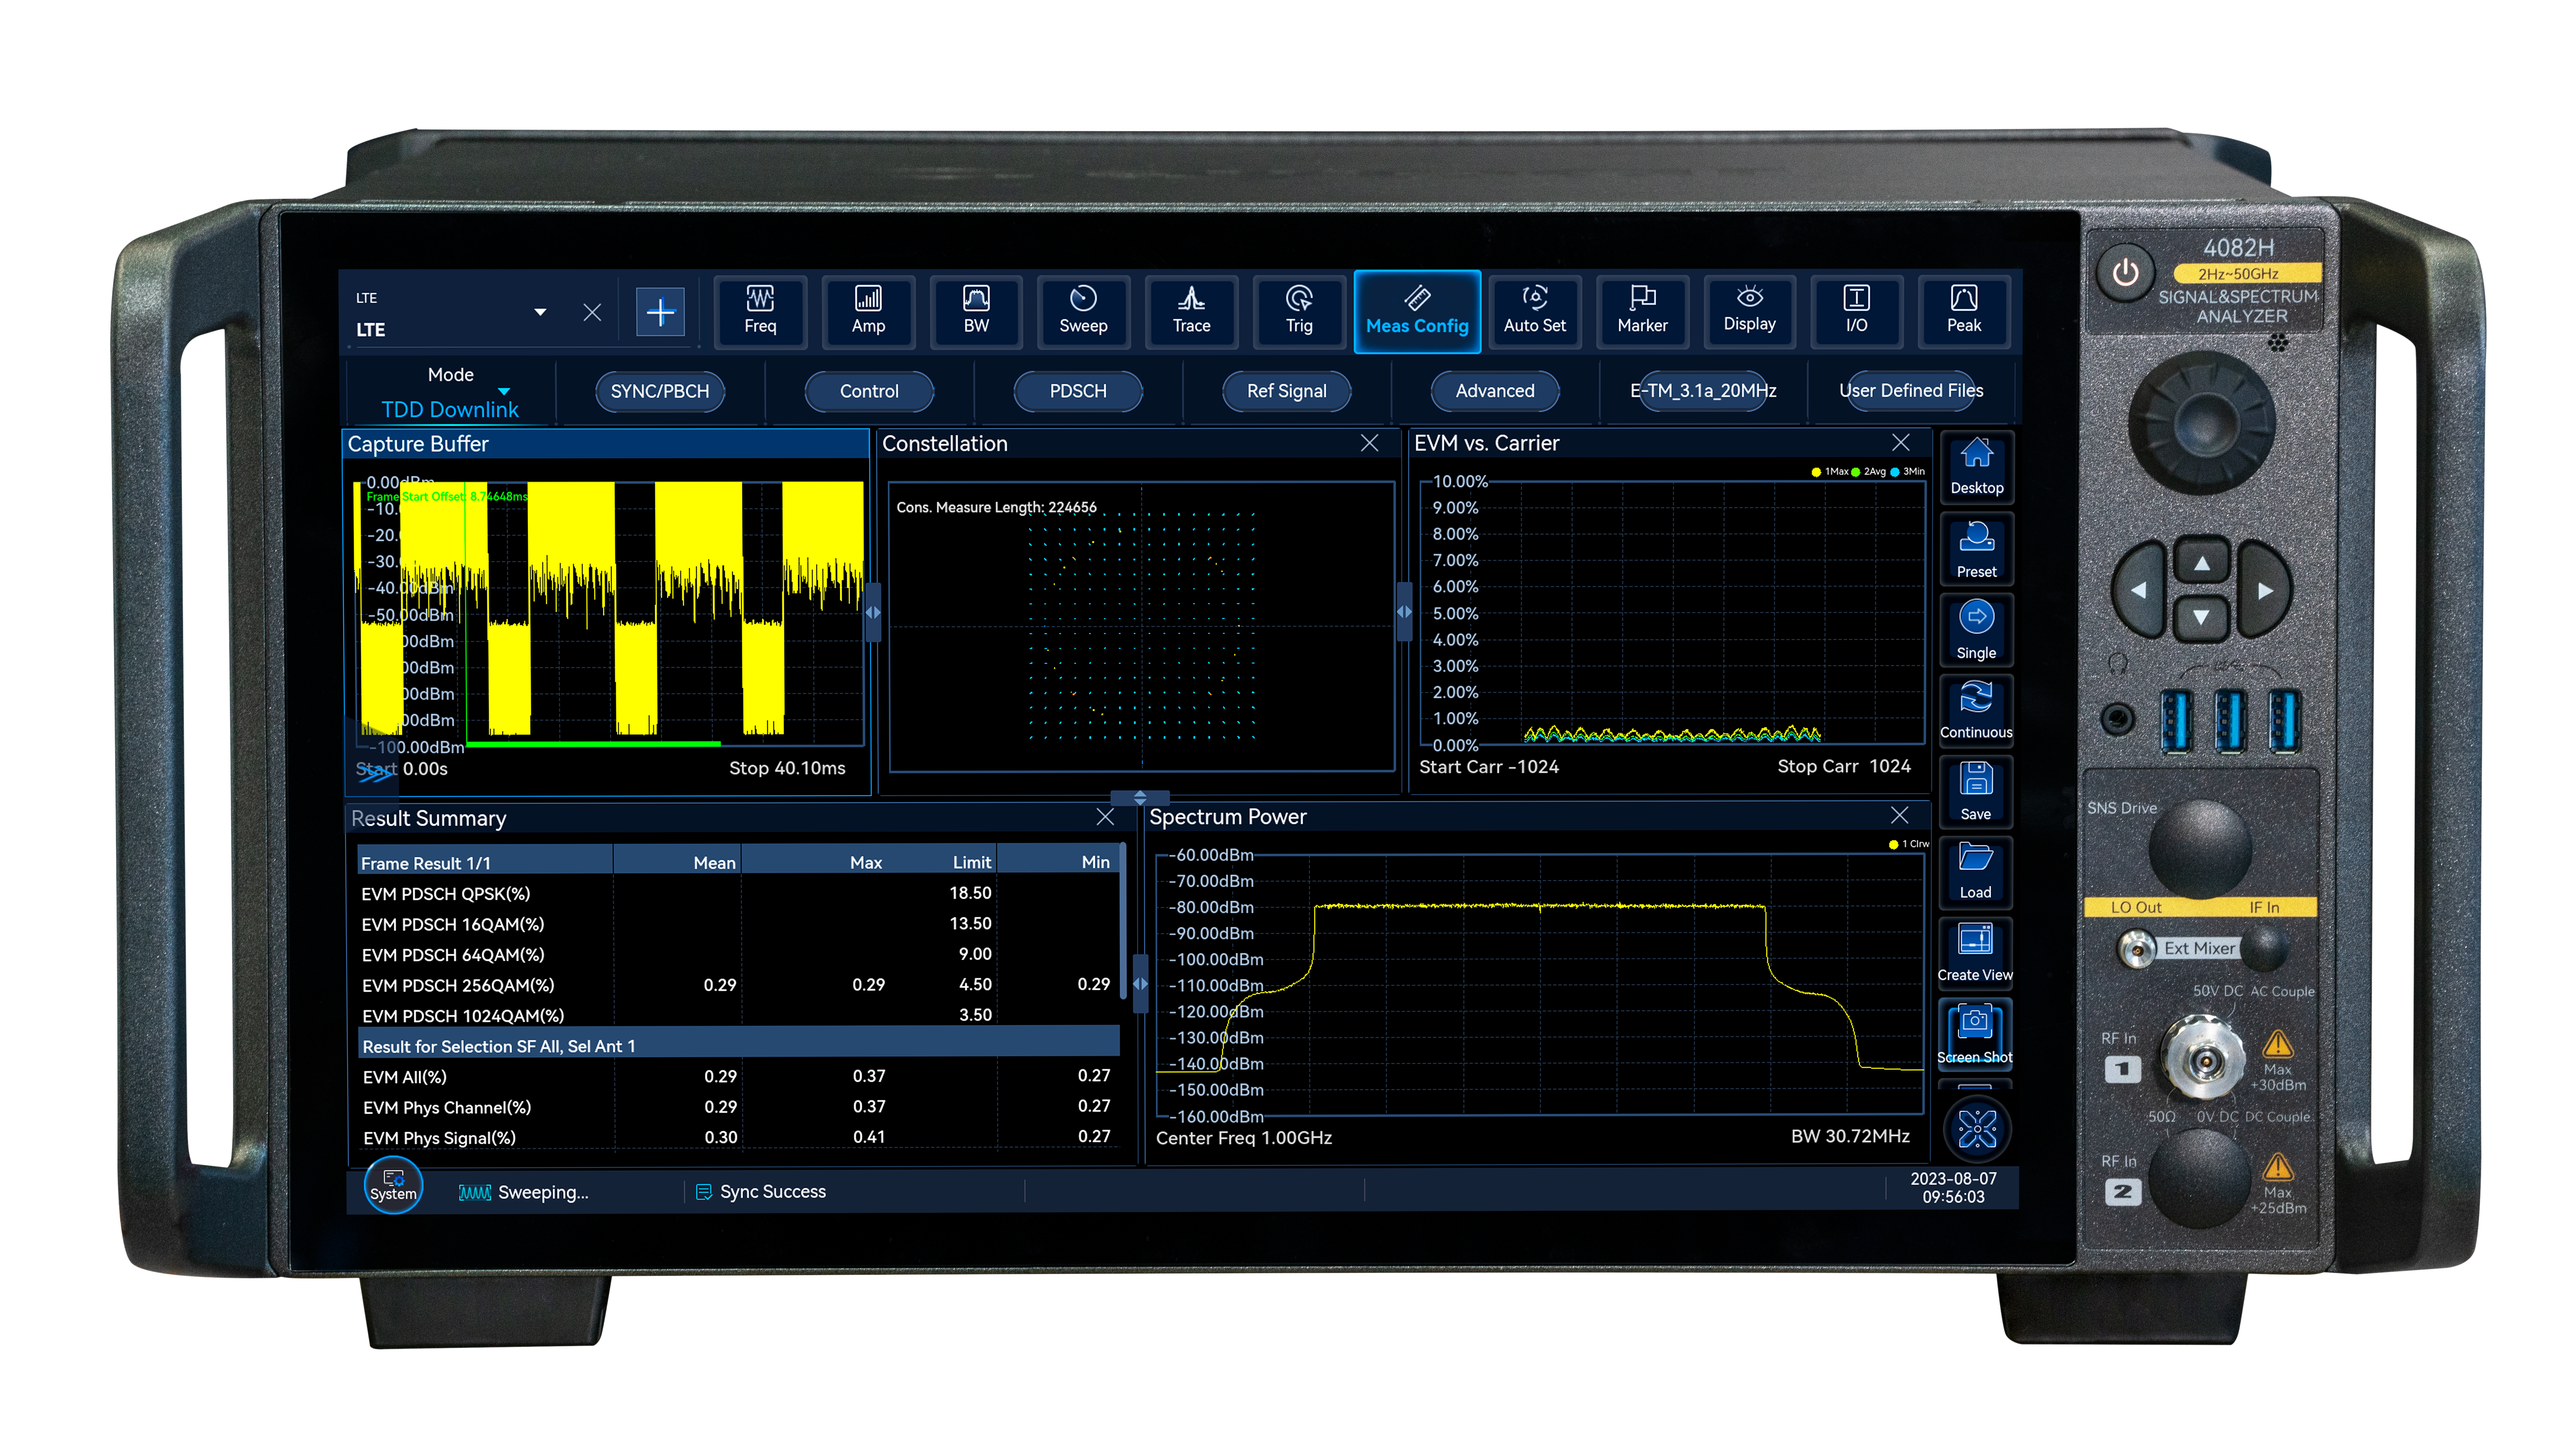Select the Capture Buffer panel title
The width and height of the screenshot is (2576, 1445).
click(x=418, y=444)
